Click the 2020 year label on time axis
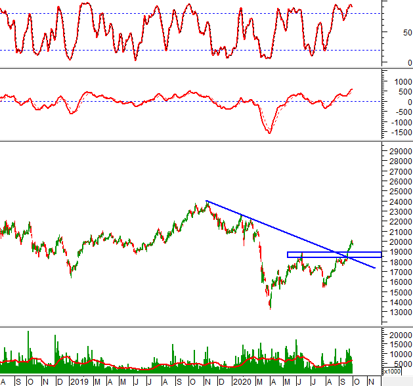The height and width of the screenshot is (386, 413). (x=242, y=381)
